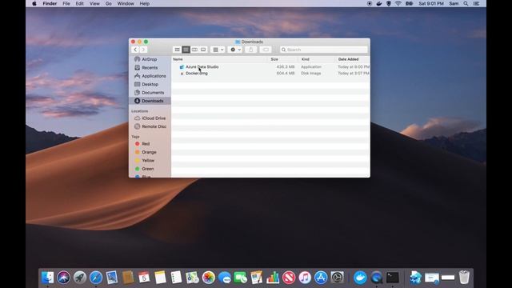Select AirDrop in the sidebar
This screenshot has width=512, height=288.
coord(150,59)
